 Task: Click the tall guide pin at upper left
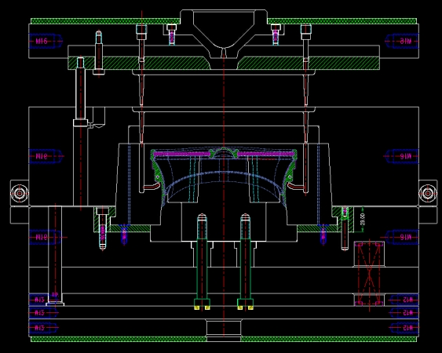pos(80,92)
